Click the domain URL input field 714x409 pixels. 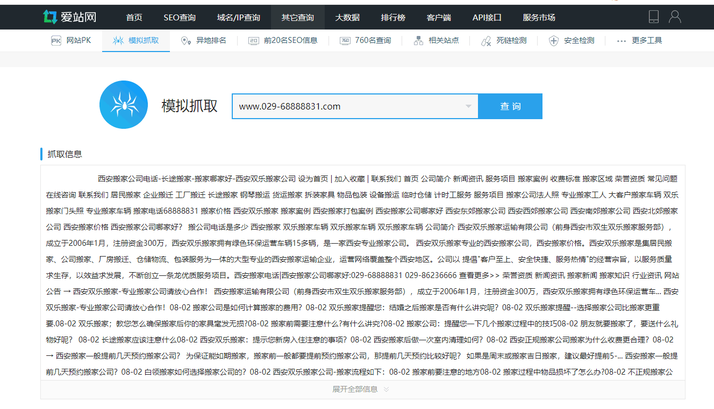[x=347, y=106]
